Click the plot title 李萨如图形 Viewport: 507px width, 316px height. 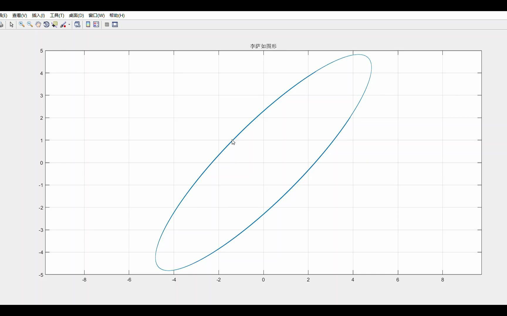coord(263,46)
